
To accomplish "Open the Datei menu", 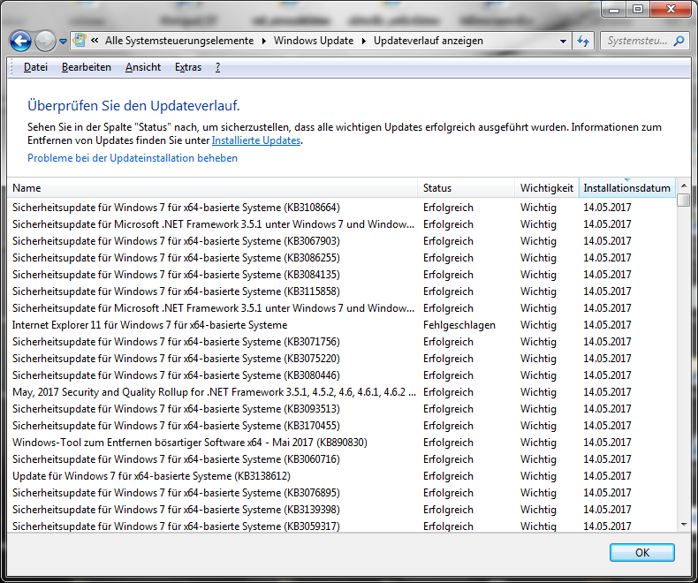I will click(x=35, y=67).
